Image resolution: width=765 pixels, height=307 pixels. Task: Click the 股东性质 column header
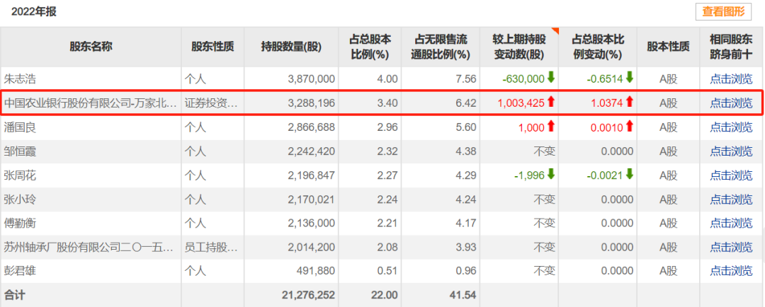tap(212, 47)
